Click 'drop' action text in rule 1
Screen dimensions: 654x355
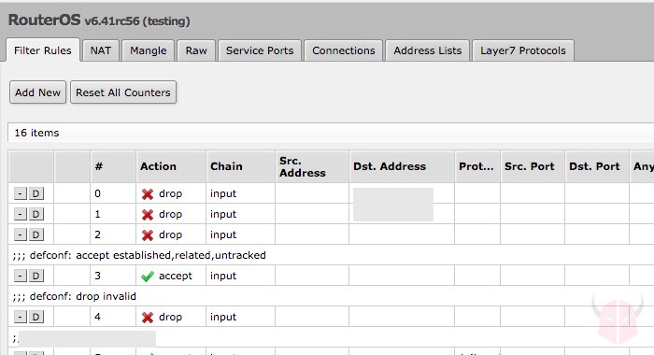[x=170, y=214]
